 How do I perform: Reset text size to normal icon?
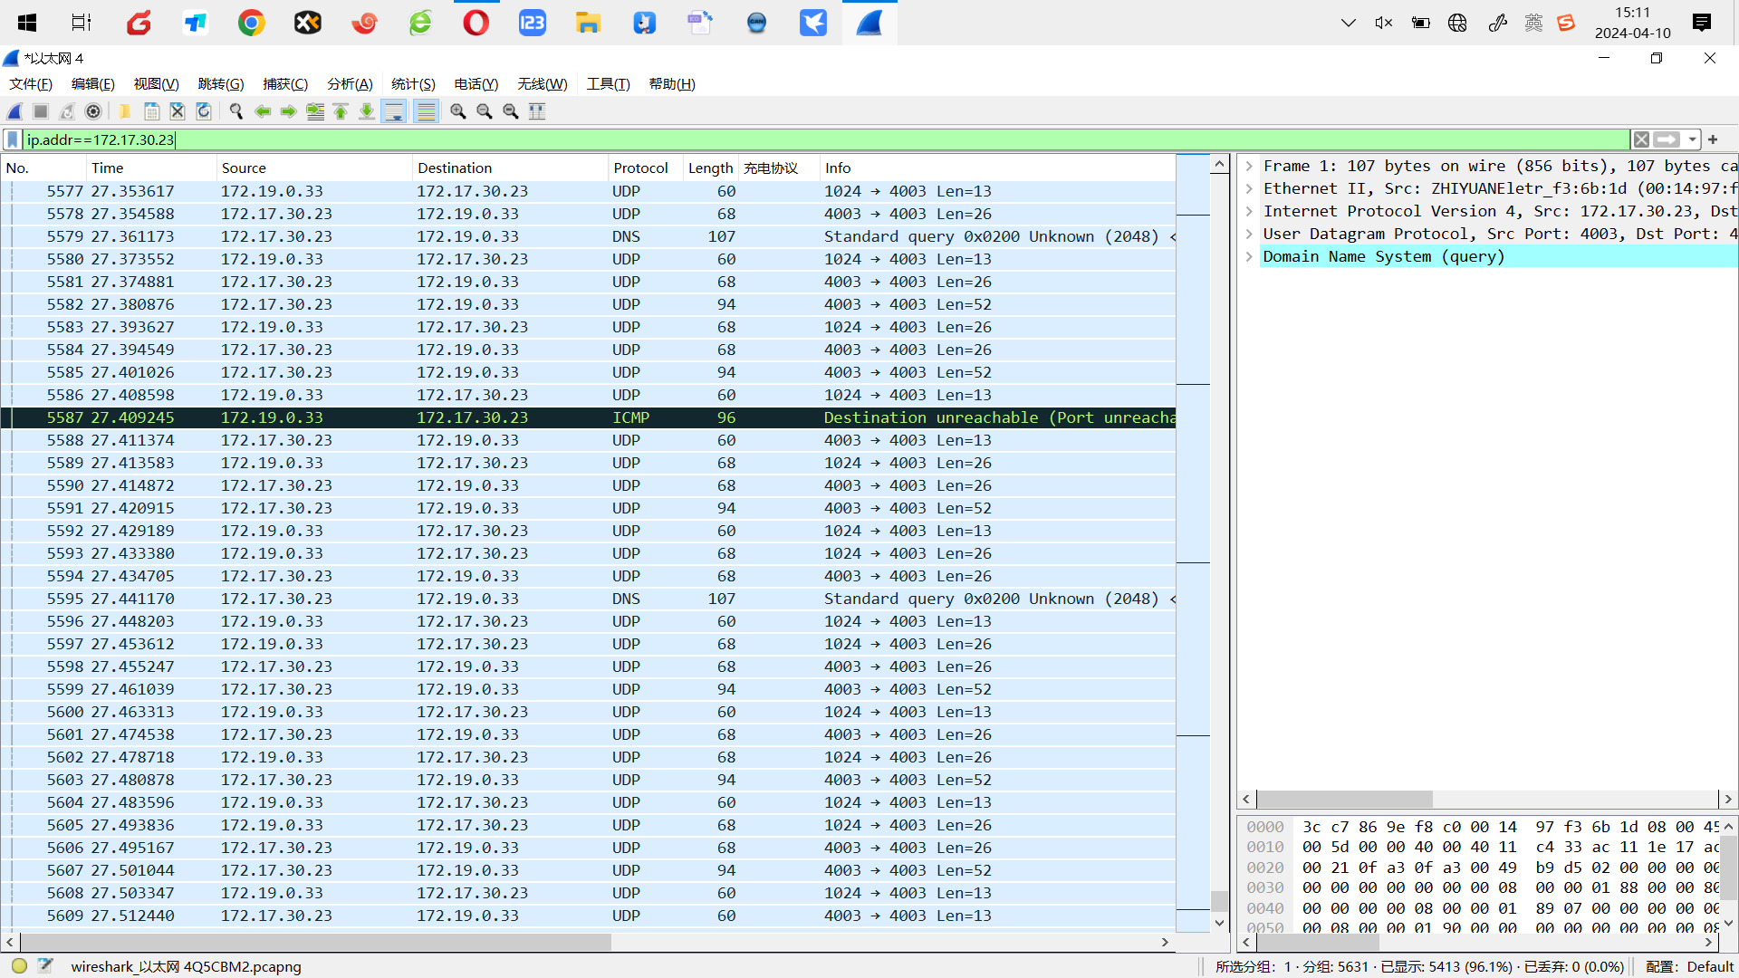tap(511, 111)
